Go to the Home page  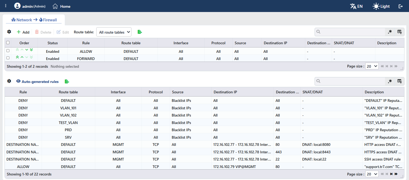point(62,6)
